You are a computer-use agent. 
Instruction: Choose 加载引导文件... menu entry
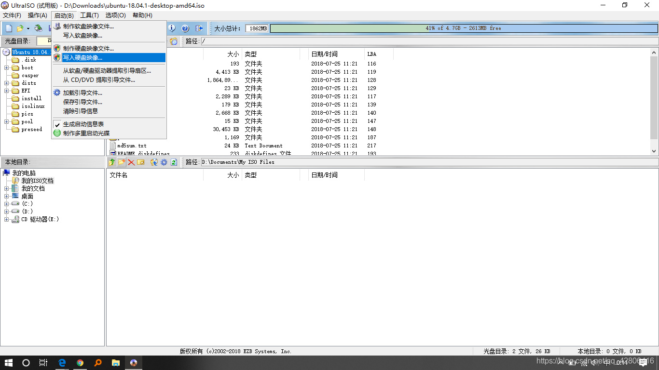[109, 93]
